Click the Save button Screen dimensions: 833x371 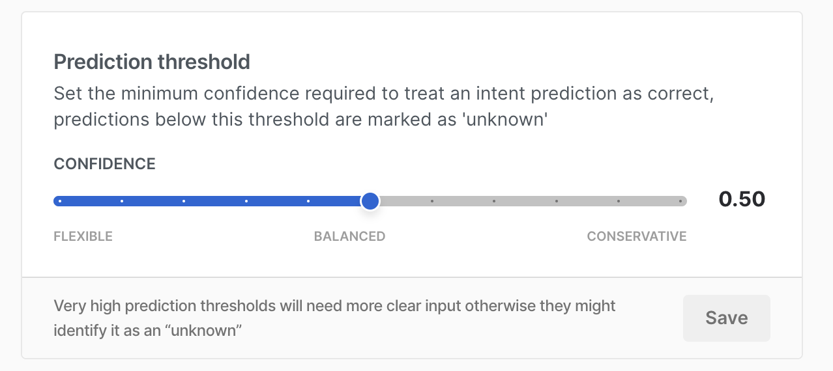click(726, 318)
